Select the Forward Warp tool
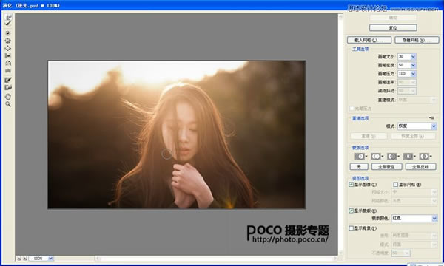This screenshot has height=266, width=444. [x=8, y=17]
